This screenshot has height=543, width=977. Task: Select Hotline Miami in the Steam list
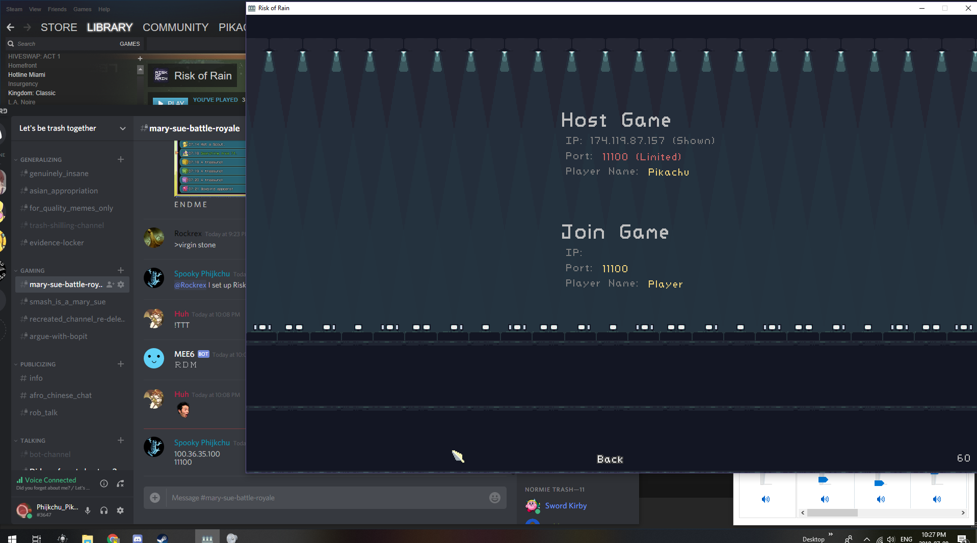[27, 75]
